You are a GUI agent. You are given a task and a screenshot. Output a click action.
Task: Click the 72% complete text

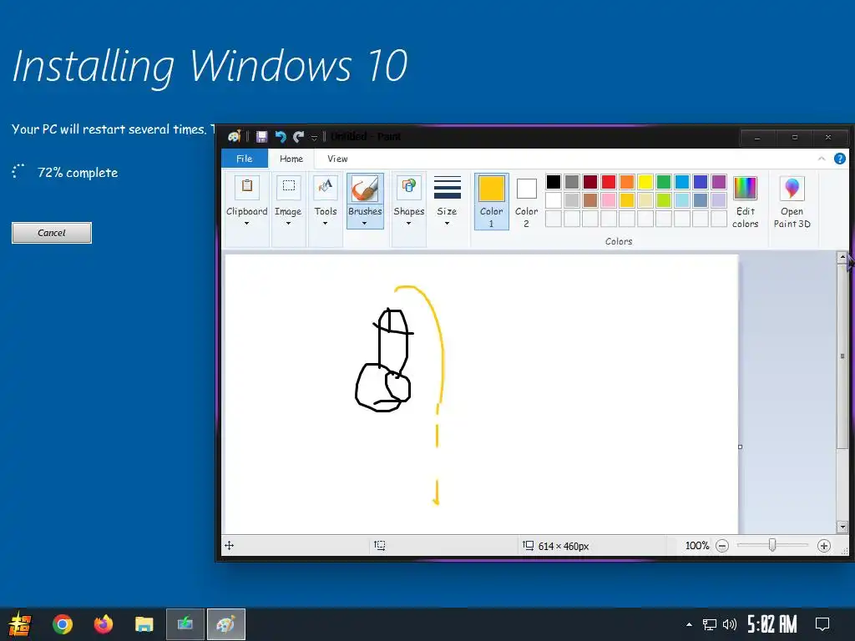(x=78, y=173)
